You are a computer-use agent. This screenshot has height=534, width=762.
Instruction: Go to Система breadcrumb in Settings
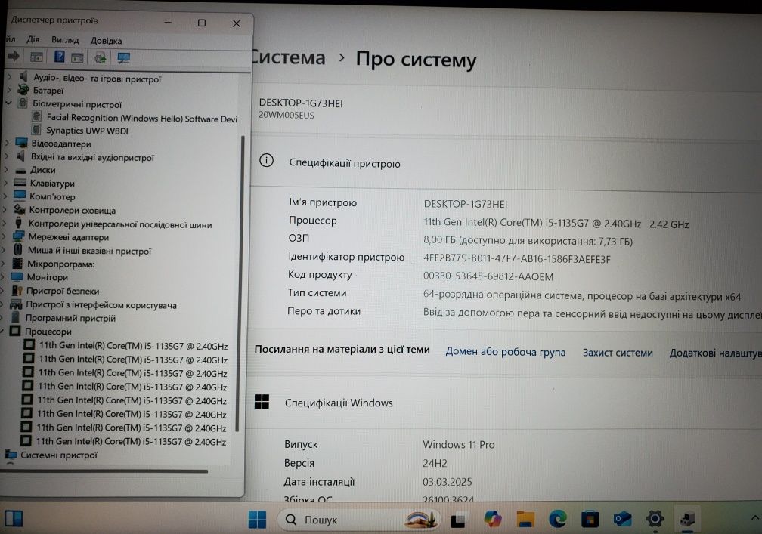tap(289, 57)
